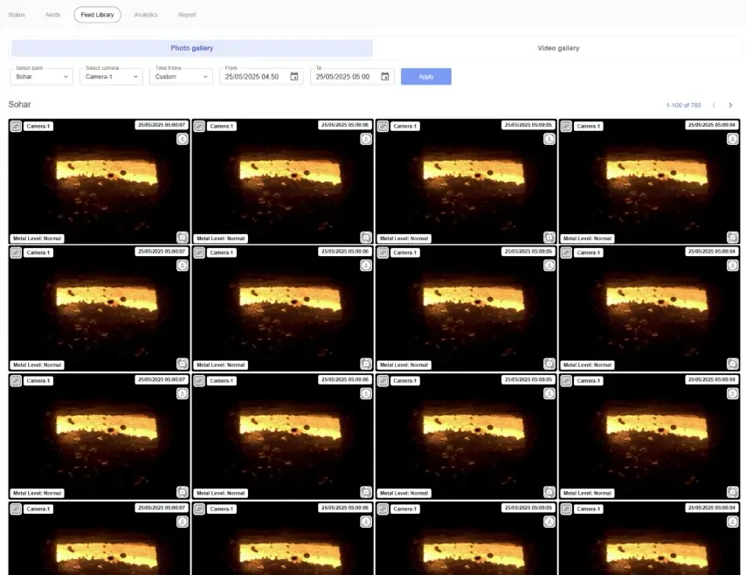
Task: Open the From date calendar picker
Action: tap(294, 77)
